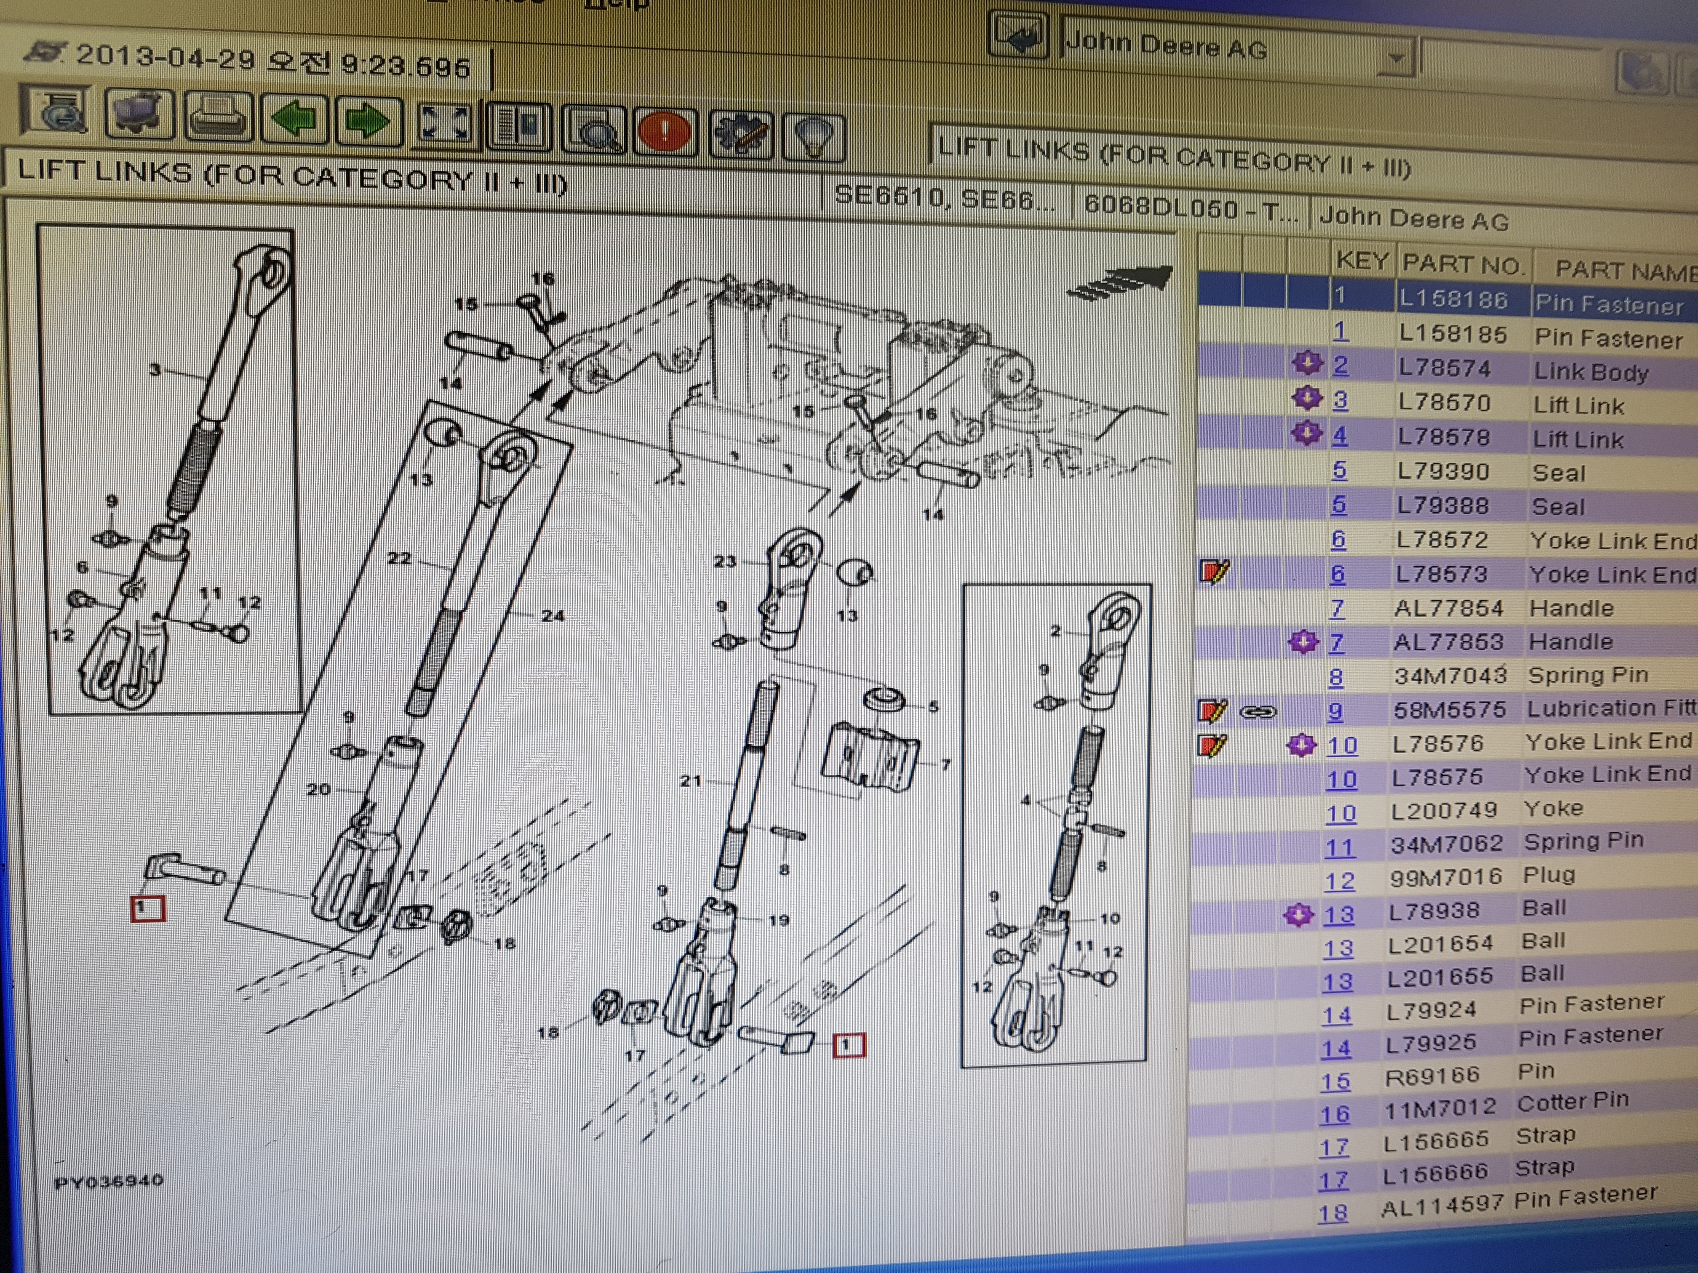Click the arrow icon beside John Deere AG box
The image size is (1698, 1273).
point(1019,35)
